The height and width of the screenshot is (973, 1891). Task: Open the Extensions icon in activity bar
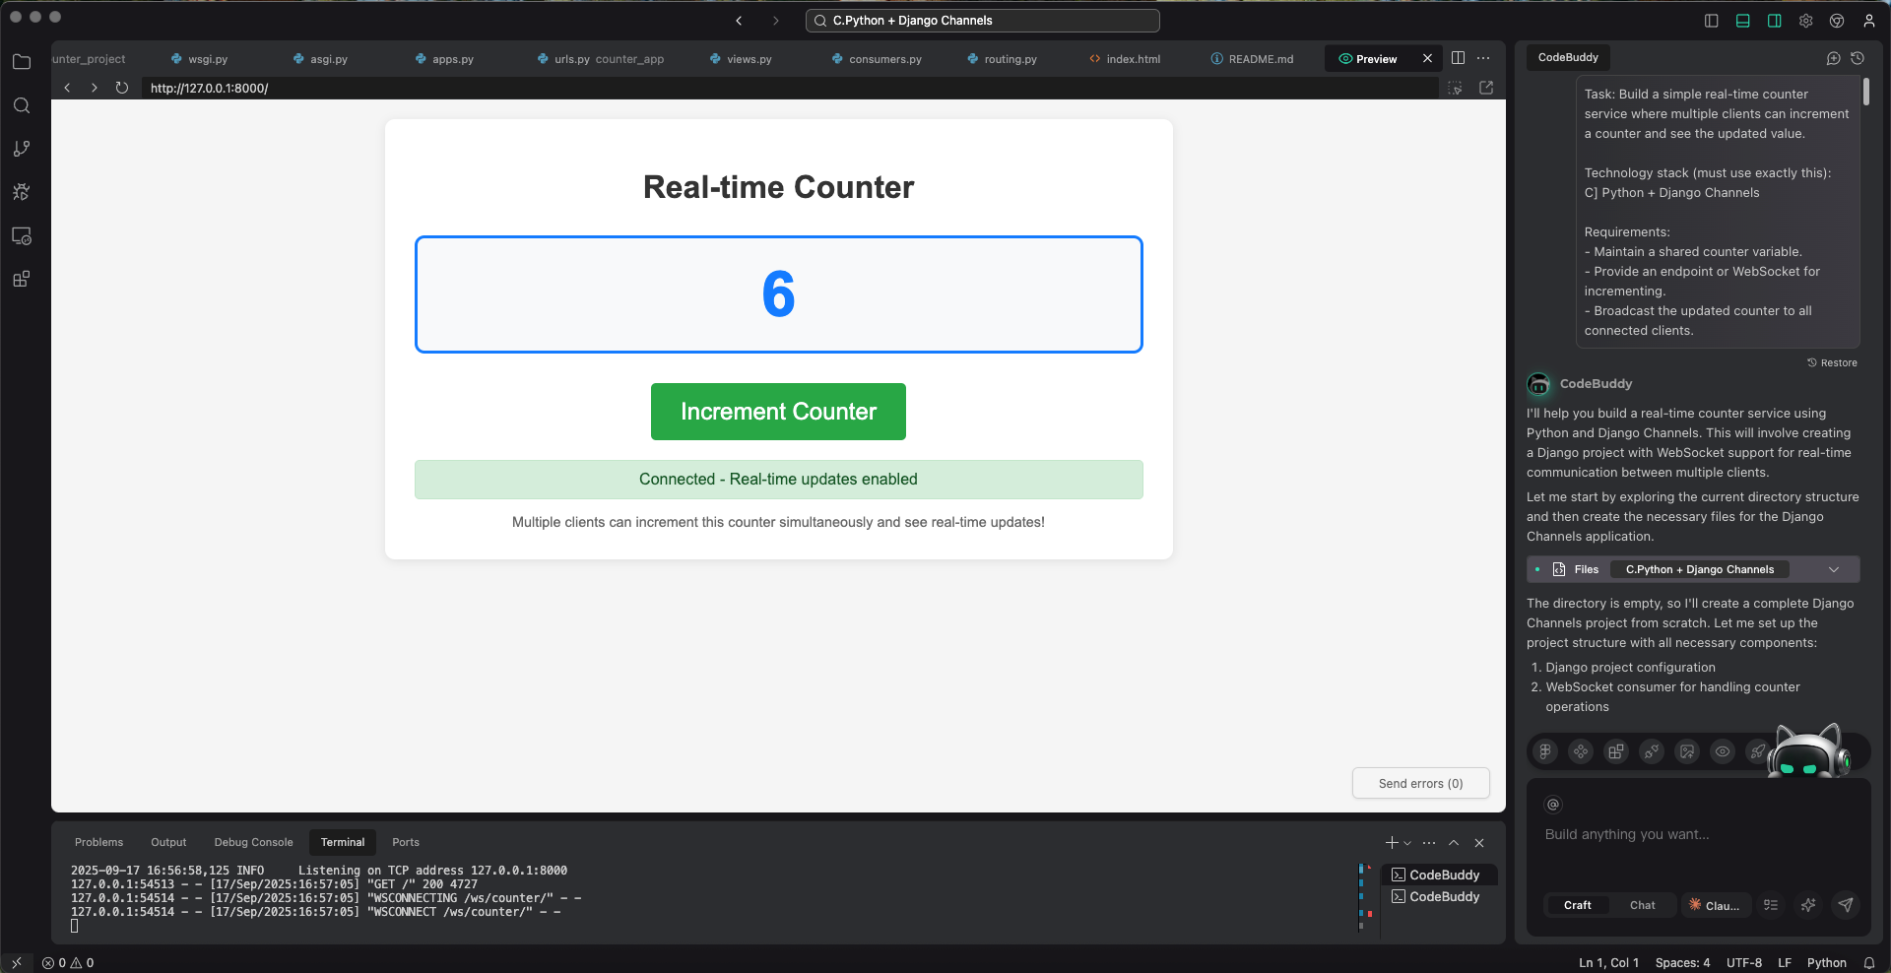point(22,279)
